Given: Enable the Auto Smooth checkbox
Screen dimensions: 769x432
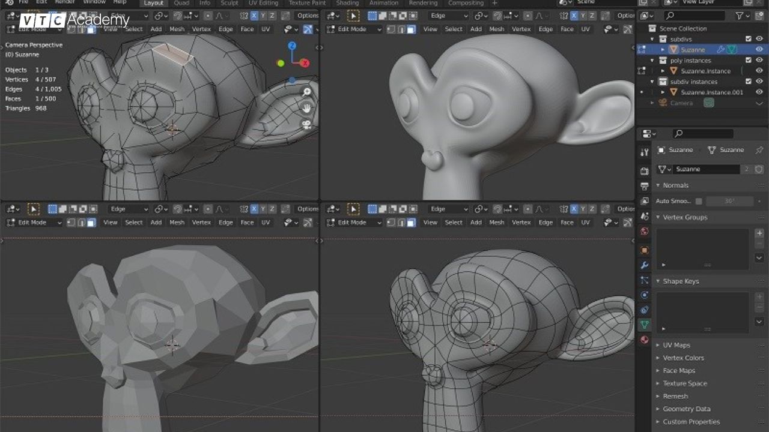Looking at the screenshot, I should click(699, 201).
